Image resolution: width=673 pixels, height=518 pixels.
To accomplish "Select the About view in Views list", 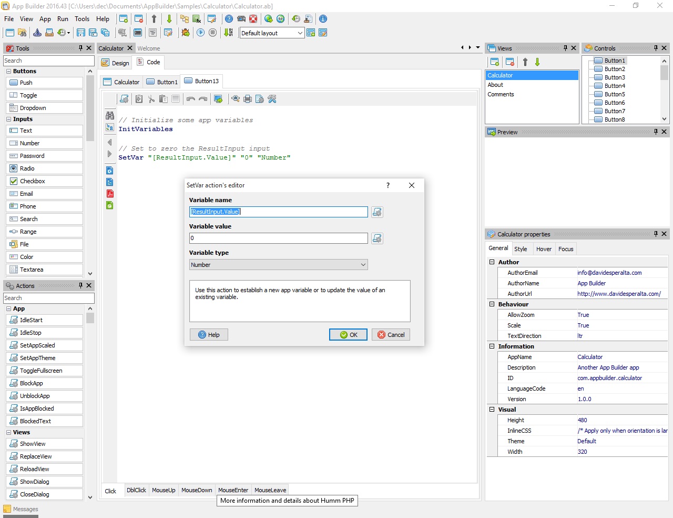I will pyautogui.click(x=495, y=85).
